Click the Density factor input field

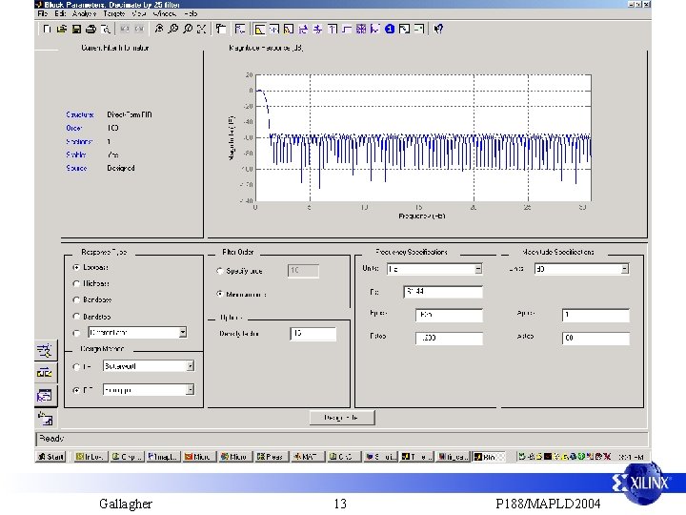pos(313,334)
